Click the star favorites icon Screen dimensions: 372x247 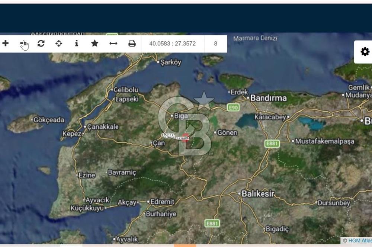click(94, 44)
